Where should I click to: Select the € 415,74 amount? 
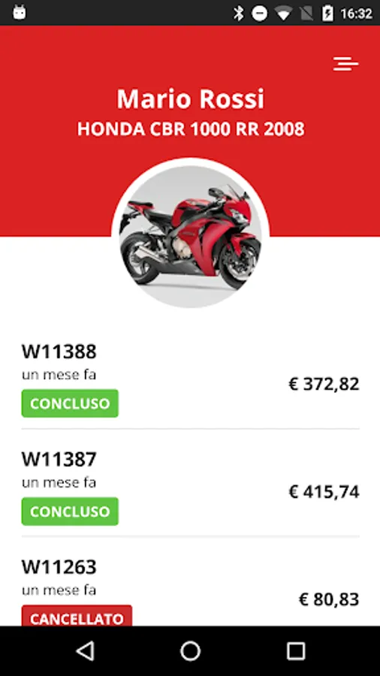click(x=324, y=491)
